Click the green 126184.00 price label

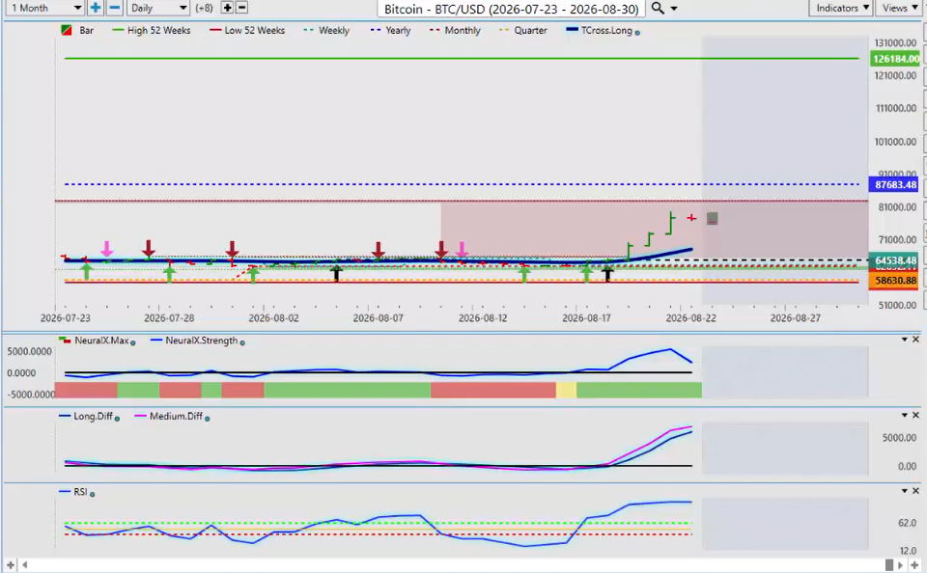[x=896, y=59]
